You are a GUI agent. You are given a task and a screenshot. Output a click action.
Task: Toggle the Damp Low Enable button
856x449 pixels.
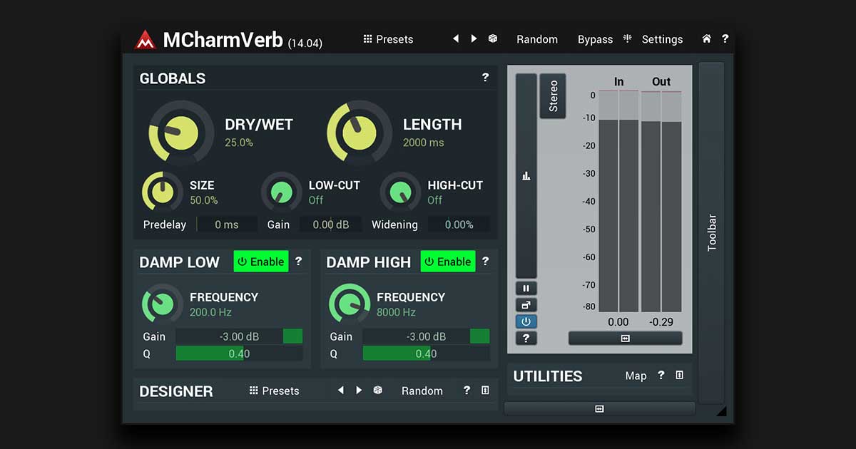pyautogui.click(x=261, y=262)
